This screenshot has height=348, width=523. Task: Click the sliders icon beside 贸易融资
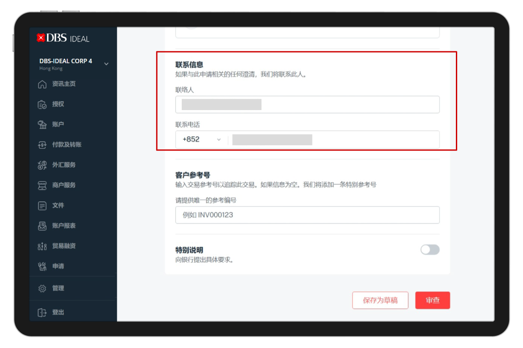click(42, 246)
